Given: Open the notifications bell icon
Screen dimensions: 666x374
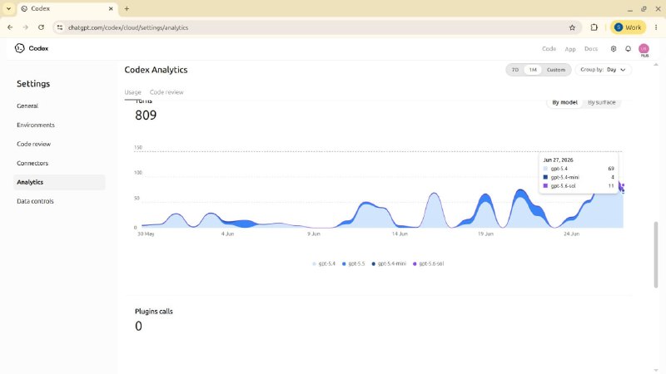Looking at the screenshot, I should 629,49.
